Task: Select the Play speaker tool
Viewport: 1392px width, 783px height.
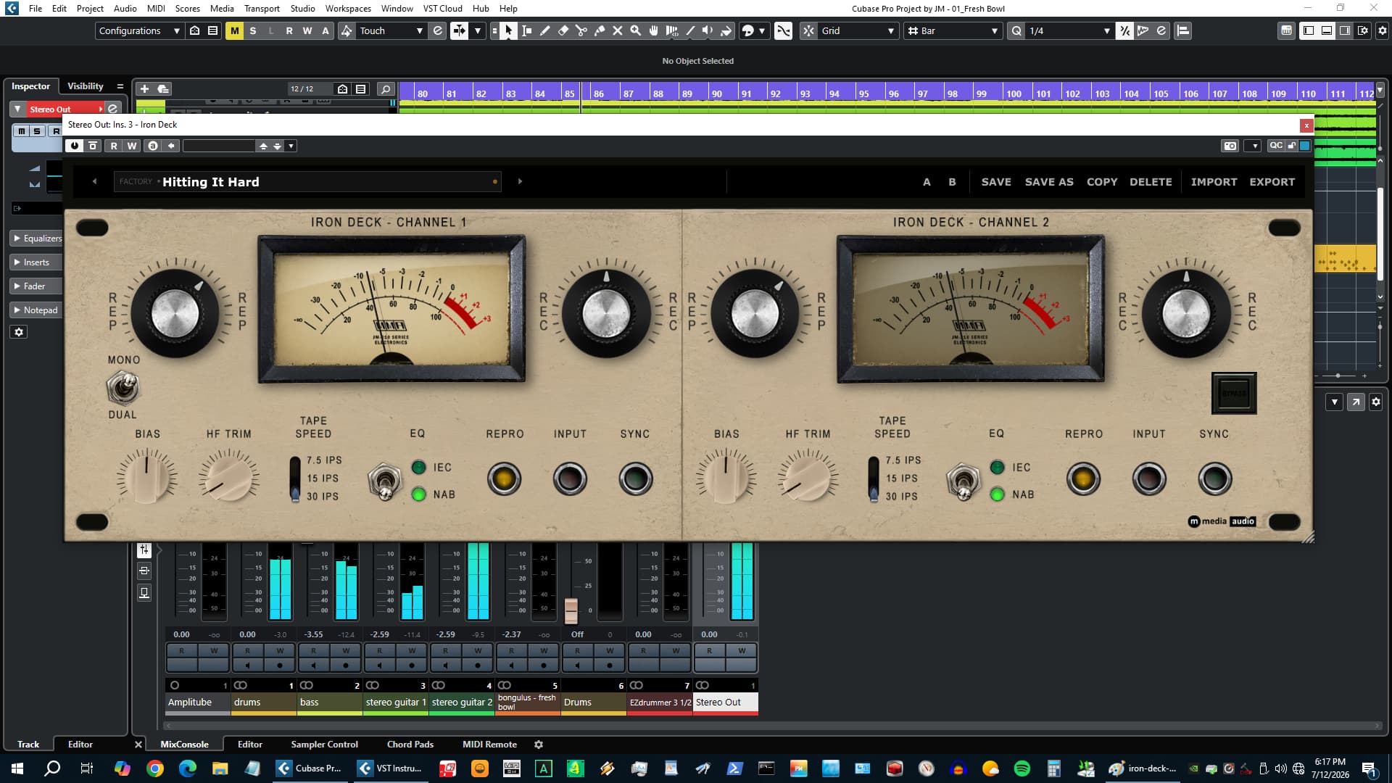Action: click(708, 30)
